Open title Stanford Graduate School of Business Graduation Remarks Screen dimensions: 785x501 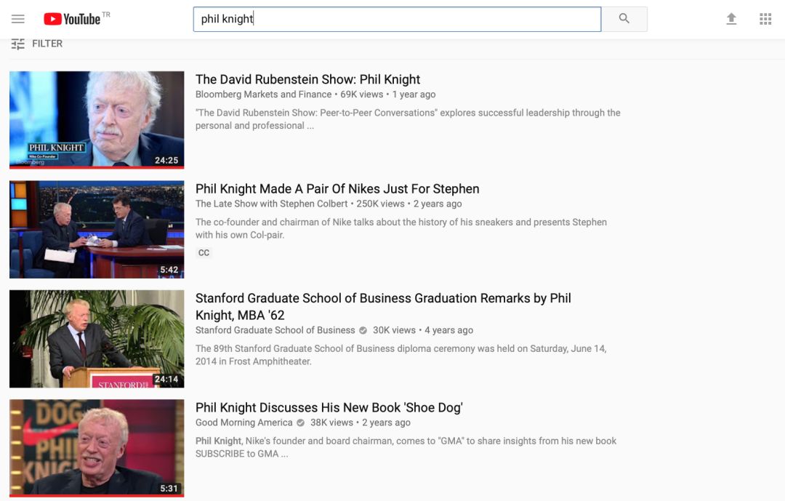coord(383,307)
